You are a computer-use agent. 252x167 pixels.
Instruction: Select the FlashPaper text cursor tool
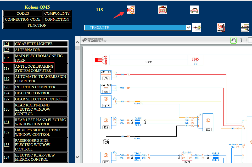(x=241, y=40)
